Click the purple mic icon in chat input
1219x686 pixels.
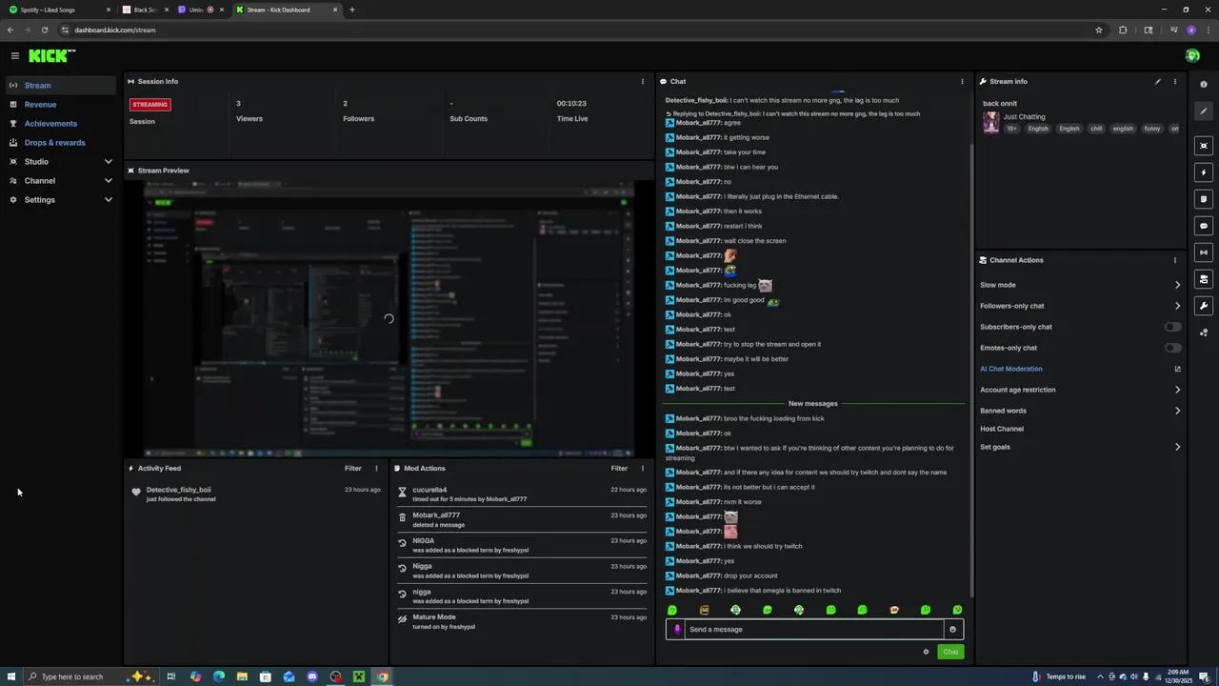click(677, 630)
